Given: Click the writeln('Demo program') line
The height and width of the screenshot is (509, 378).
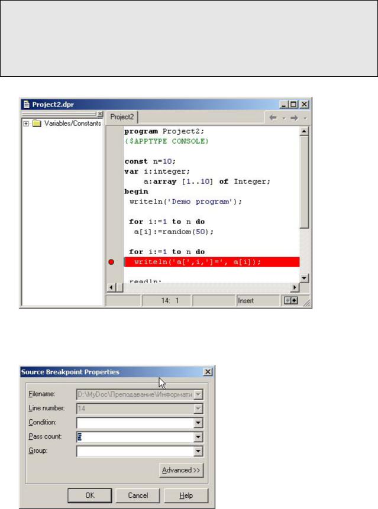Looking at the screenshot, I should pos(186,202).
